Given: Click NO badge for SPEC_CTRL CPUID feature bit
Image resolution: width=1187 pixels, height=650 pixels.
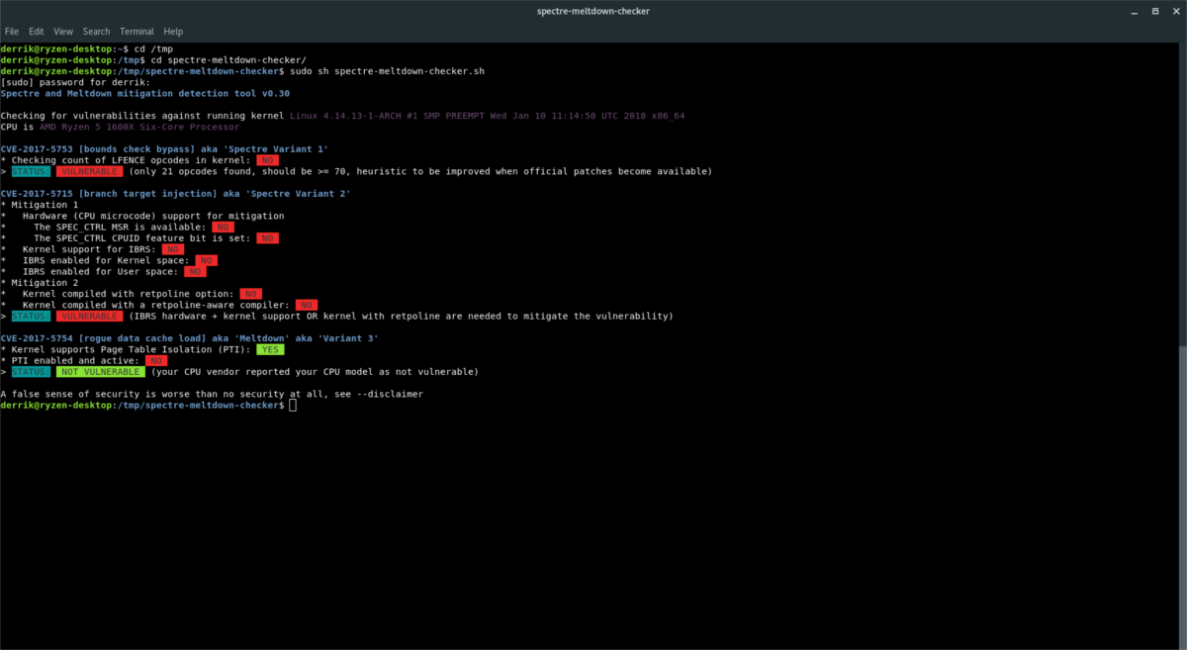Looking at the screenshot, I should click(267, 238).
